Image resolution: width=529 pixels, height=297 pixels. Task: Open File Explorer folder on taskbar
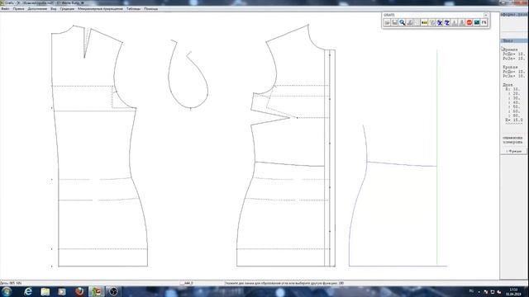[x=45, y=291]
